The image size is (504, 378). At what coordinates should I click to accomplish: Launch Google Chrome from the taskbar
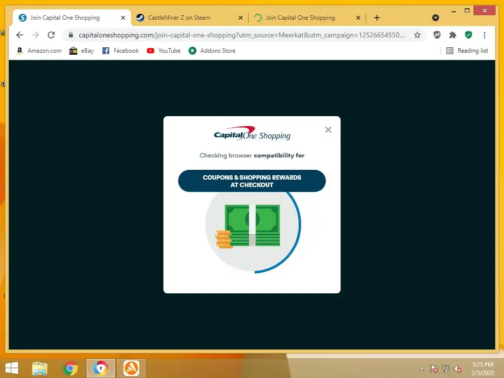tap(70, 368)
